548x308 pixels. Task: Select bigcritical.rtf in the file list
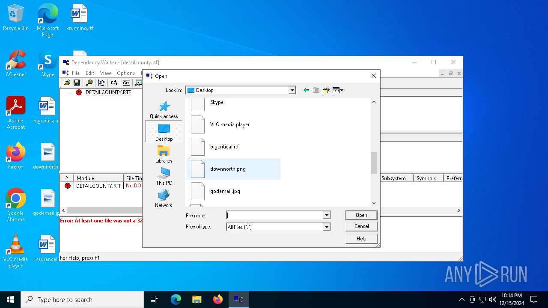(233, 147)
